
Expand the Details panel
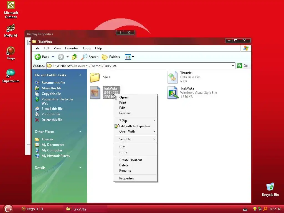coord(80,168)
